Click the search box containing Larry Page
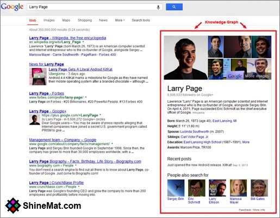The height and width of the screenshot is (218, 280). coord(94,7)
